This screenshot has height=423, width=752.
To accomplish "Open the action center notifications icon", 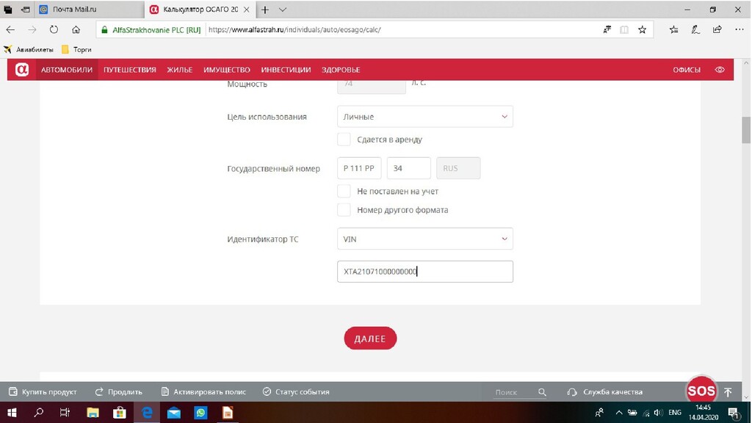I will [x=734, y=413].
